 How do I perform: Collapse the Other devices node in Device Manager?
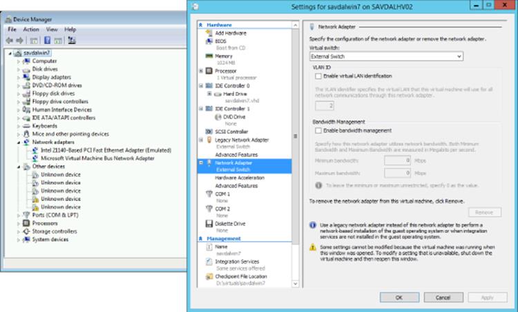pyautogui.click(x=19, y=167)
